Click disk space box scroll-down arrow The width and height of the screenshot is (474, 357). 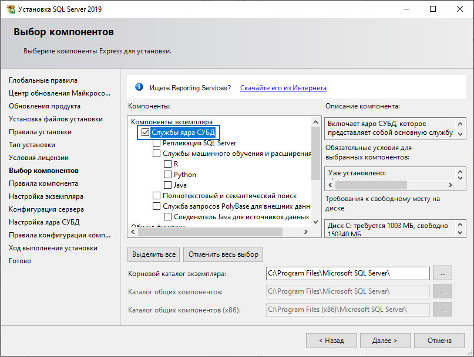tap(460, 233)
